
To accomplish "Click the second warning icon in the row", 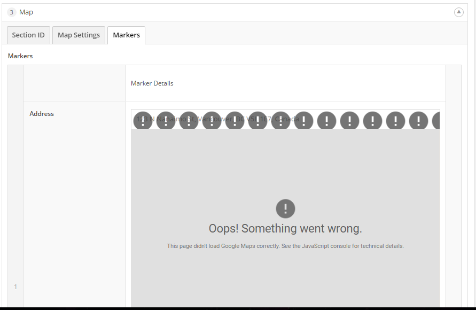I will pyautogui.click(x=166, y=121).
